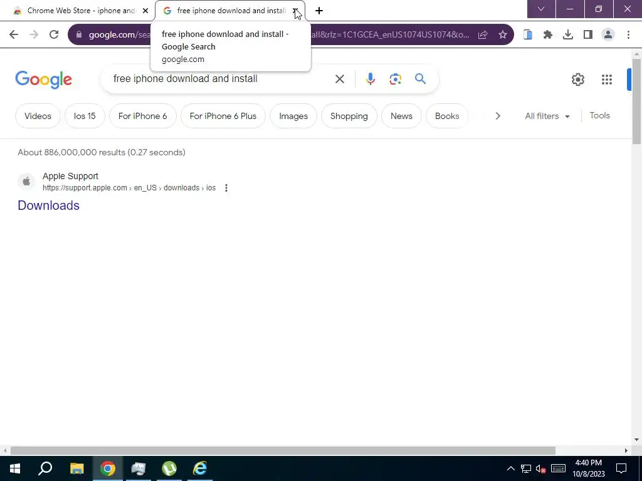The image size is (642, 481).
Task: Submit search with magnifier icon
Action: click(420, 79)
